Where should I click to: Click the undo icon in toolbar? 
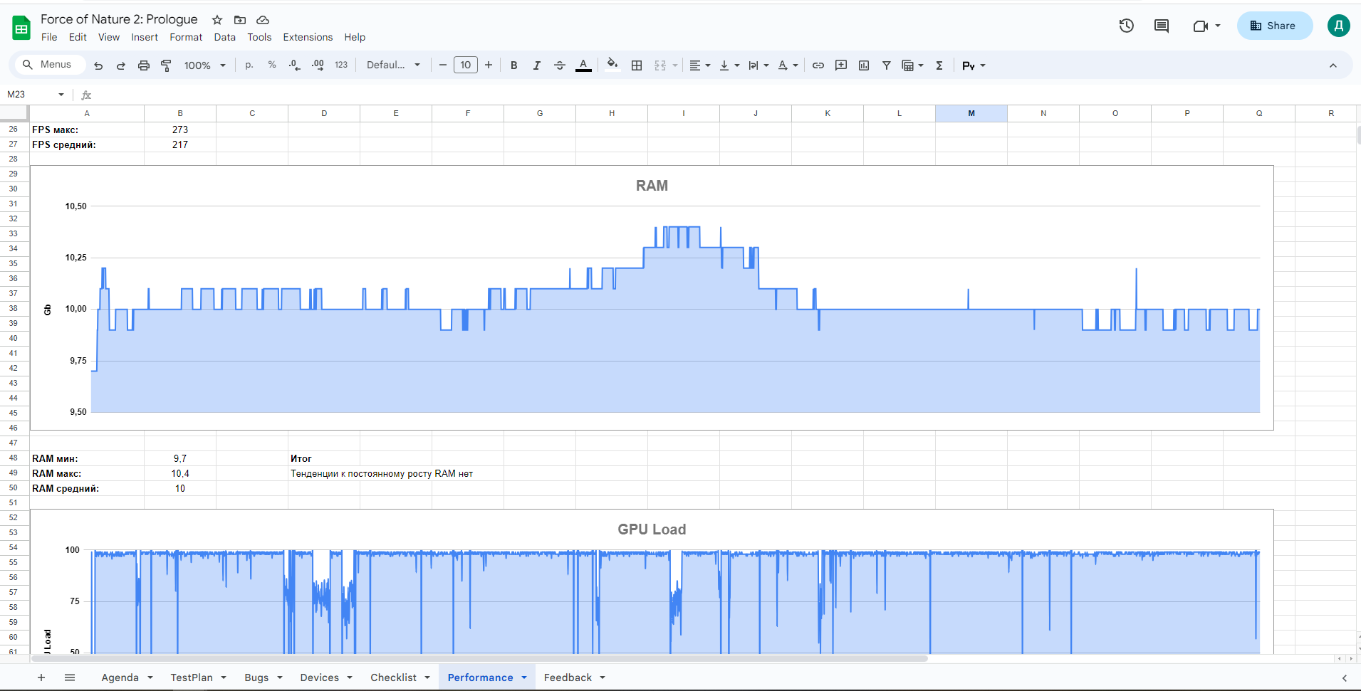click(98, 65)
